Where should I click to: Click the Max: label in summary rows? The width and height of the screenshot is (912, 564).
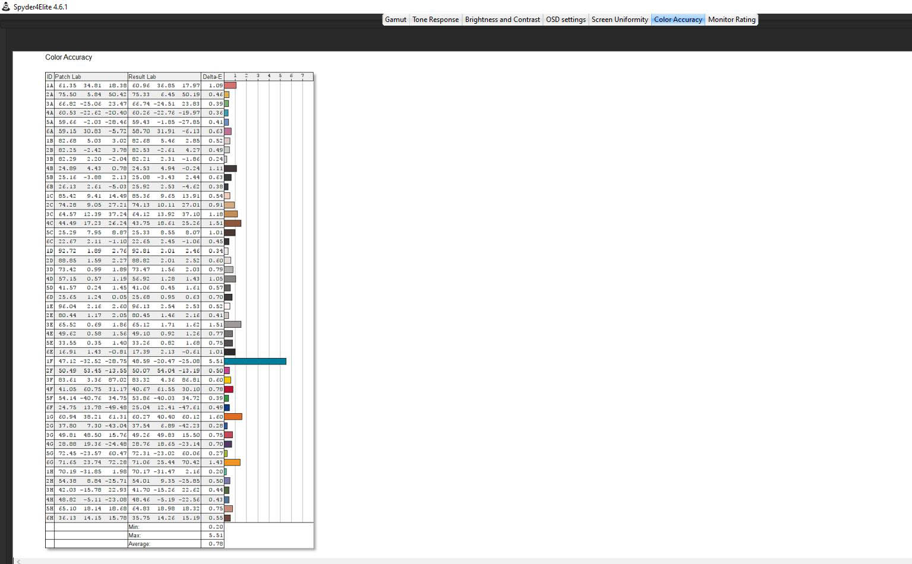click(x=134, y=536)
